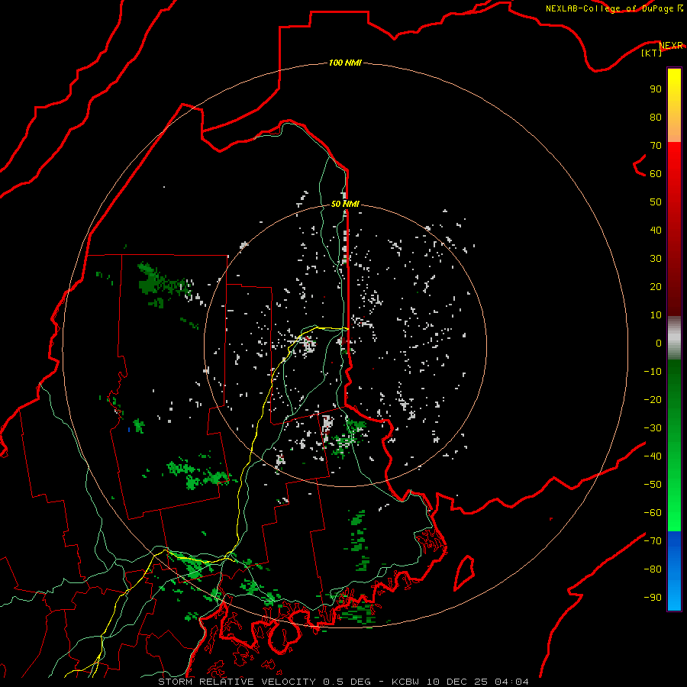This screenshot has width=687, height=687.
Task: Click the 80 value on the velocity scale
Action: [x=656, y=117]
